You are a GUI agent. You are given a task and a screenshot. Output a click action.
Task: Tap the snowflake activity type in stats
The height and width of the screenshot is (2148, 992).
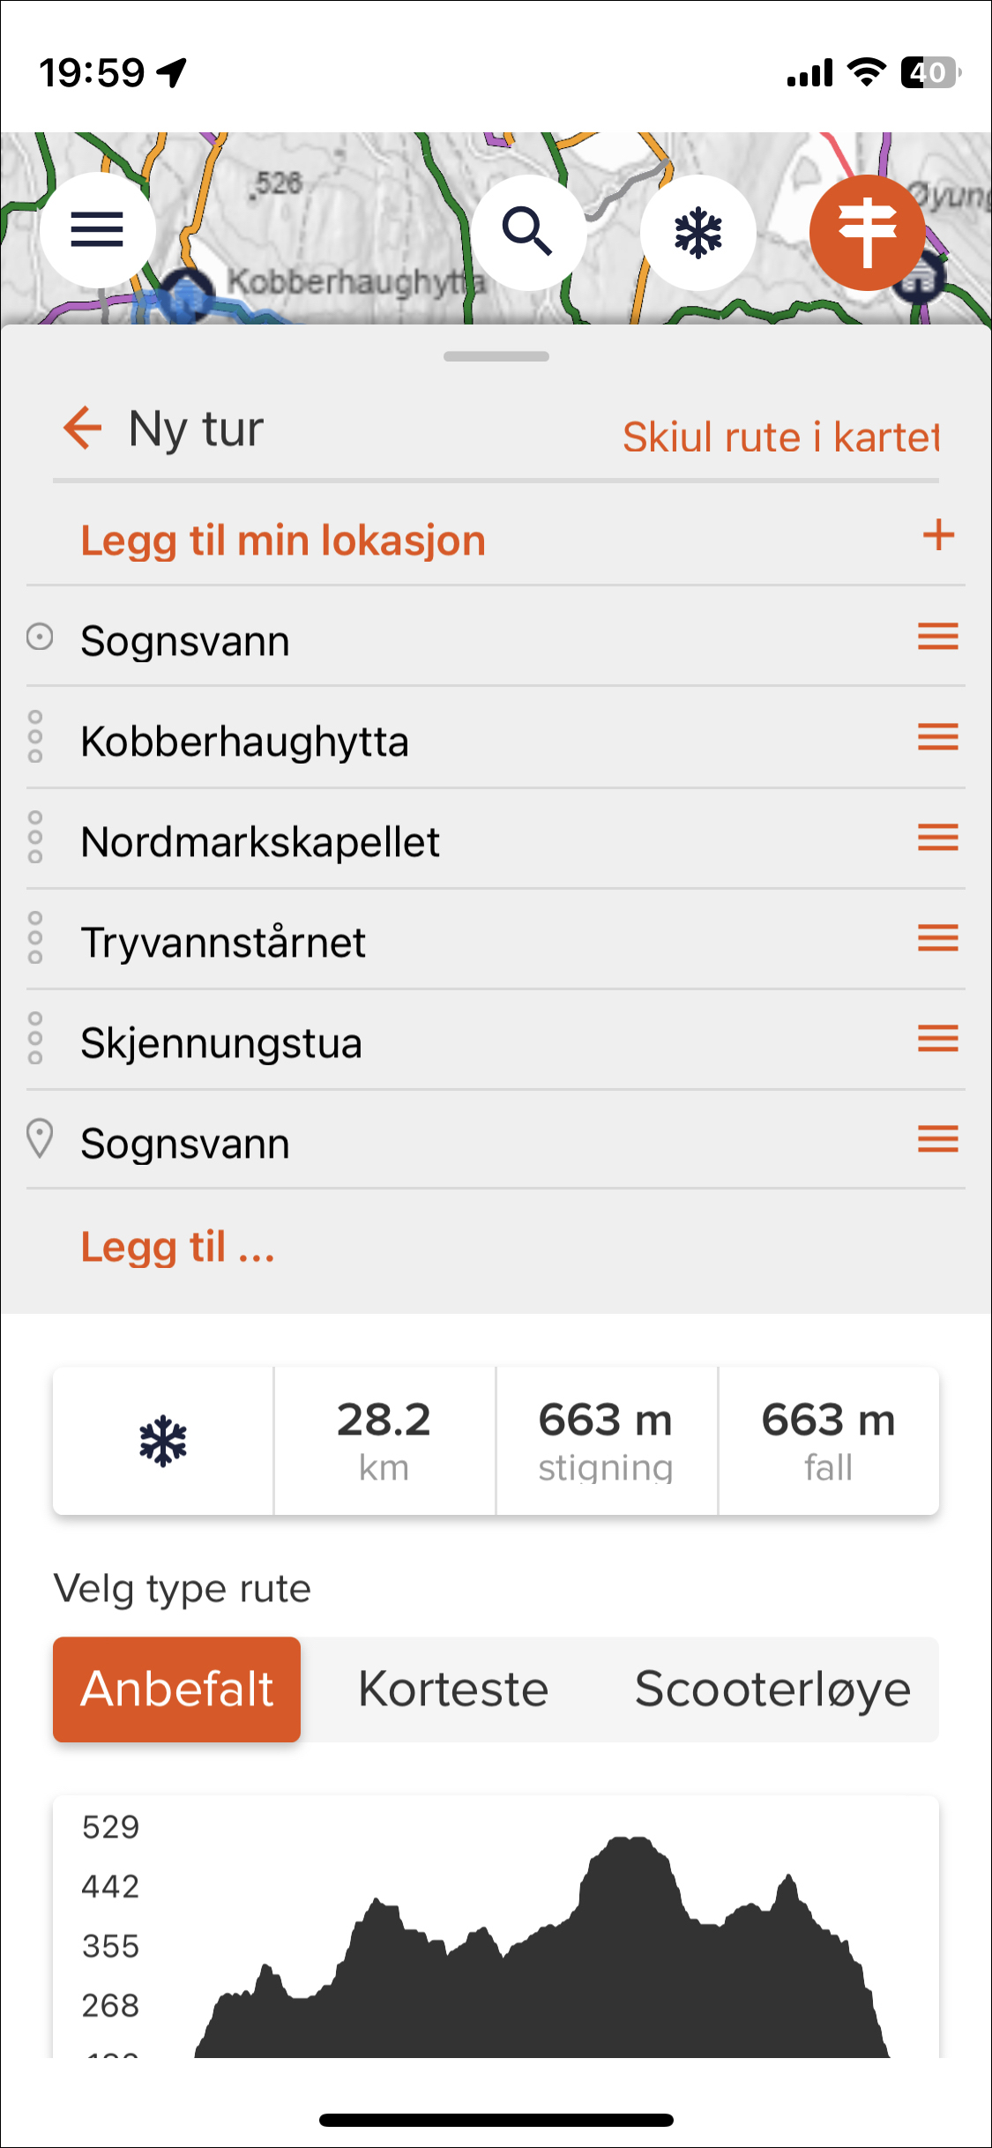coord(163,1441)
